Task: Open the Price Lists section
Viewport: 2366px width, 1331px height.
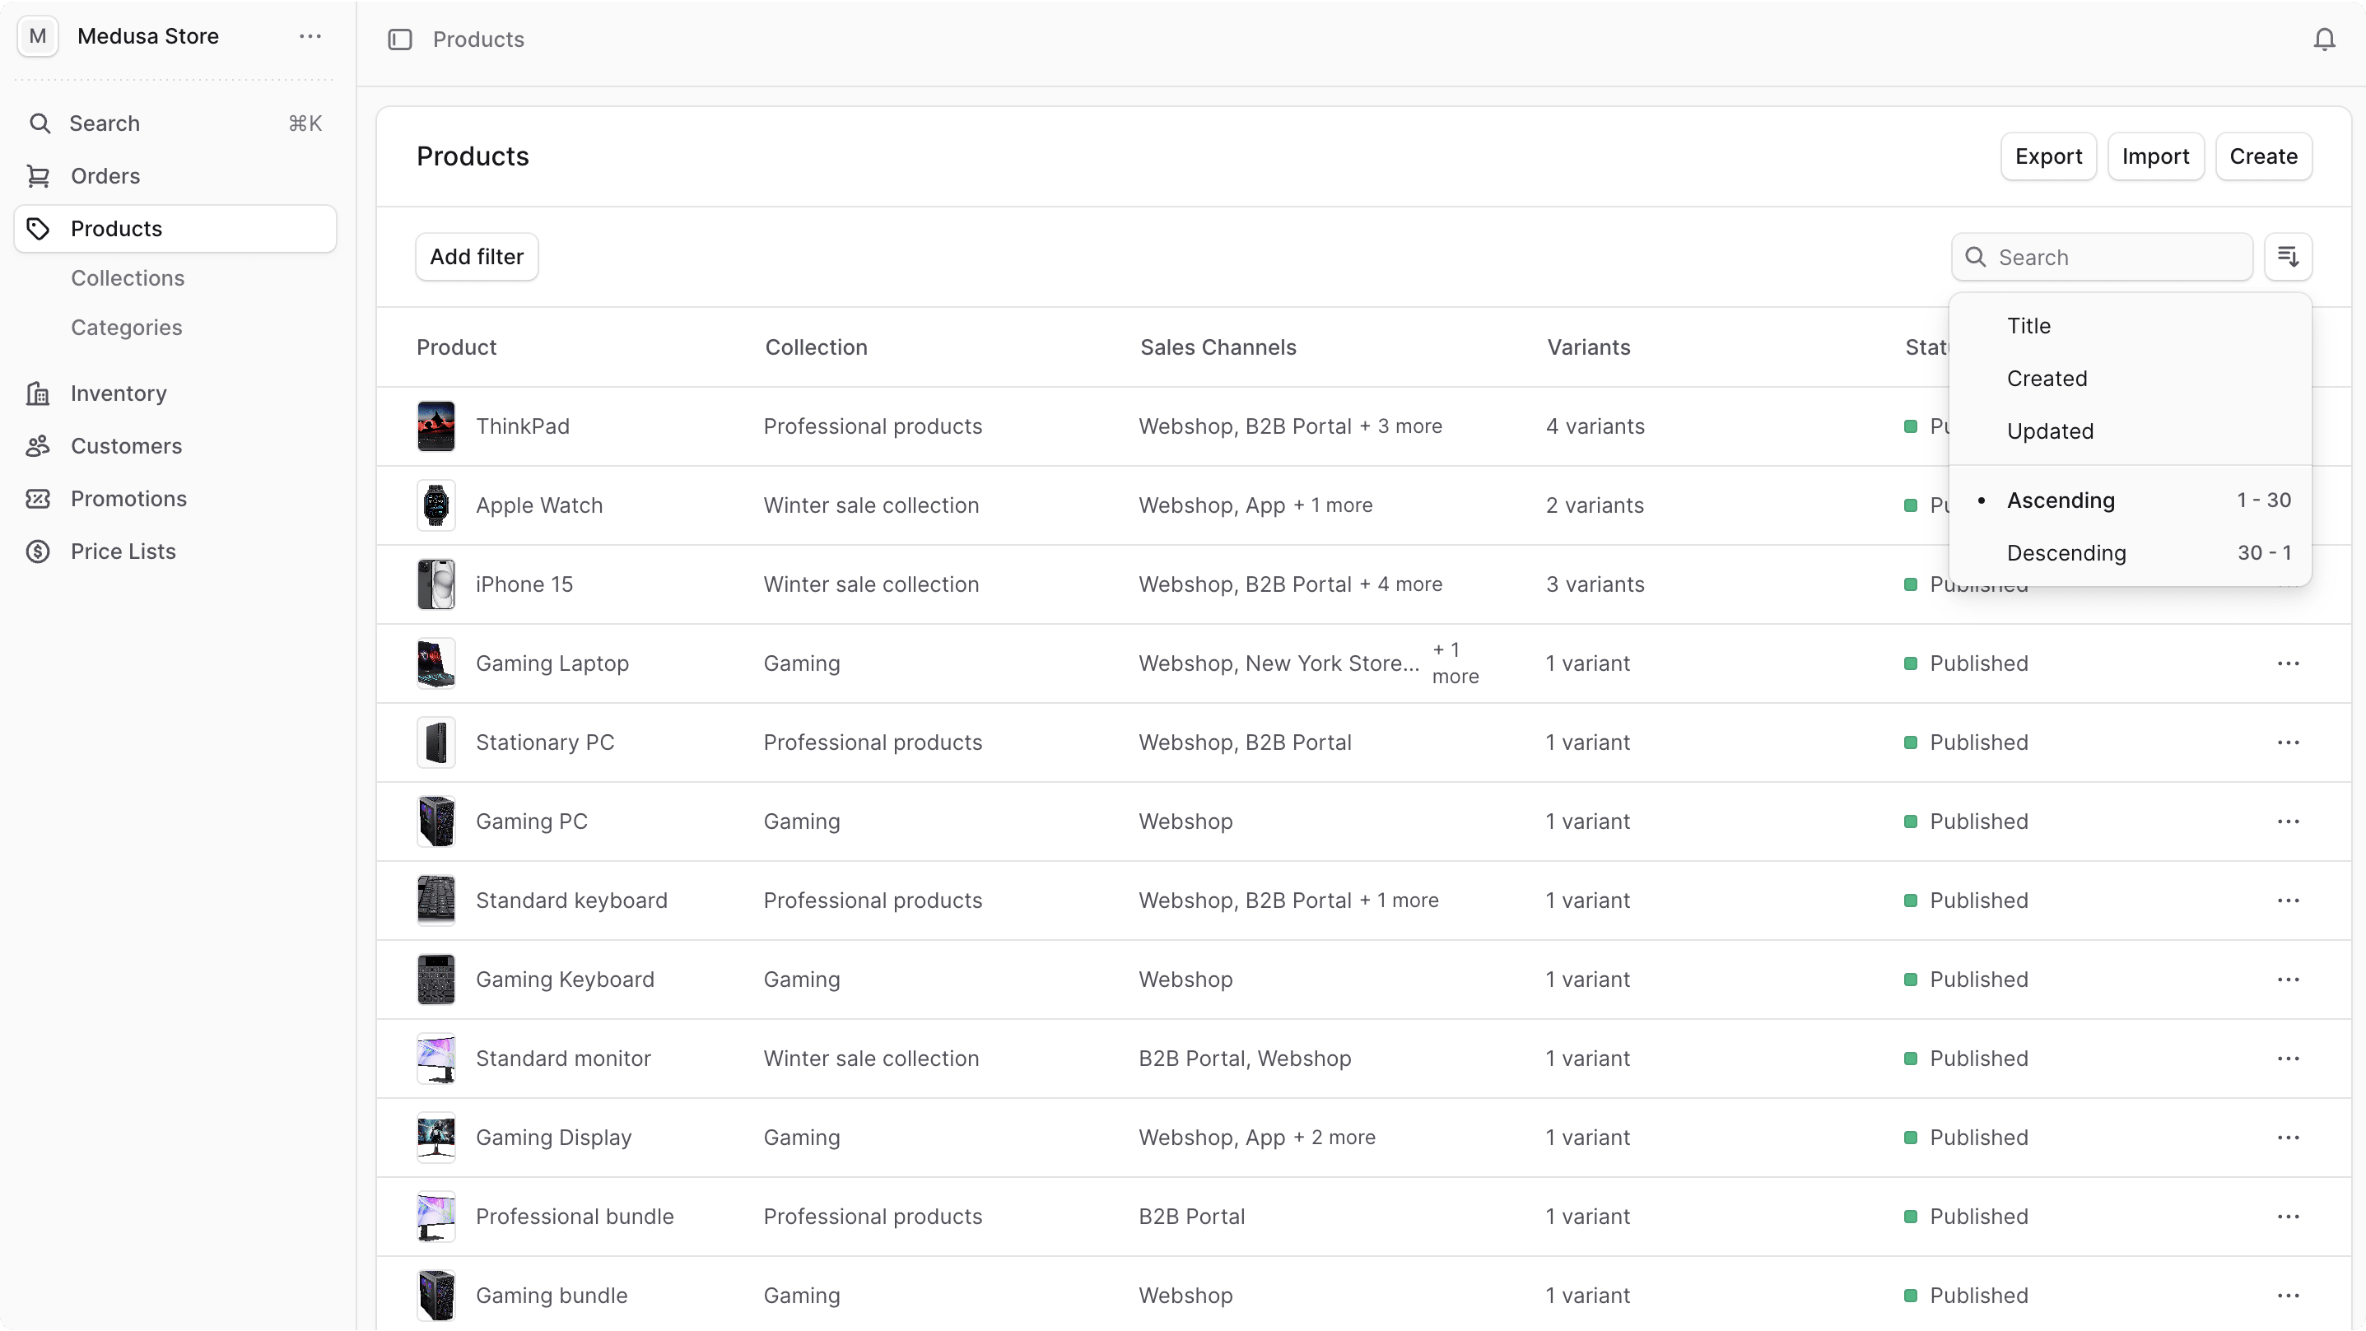Action: click(123, 551)
